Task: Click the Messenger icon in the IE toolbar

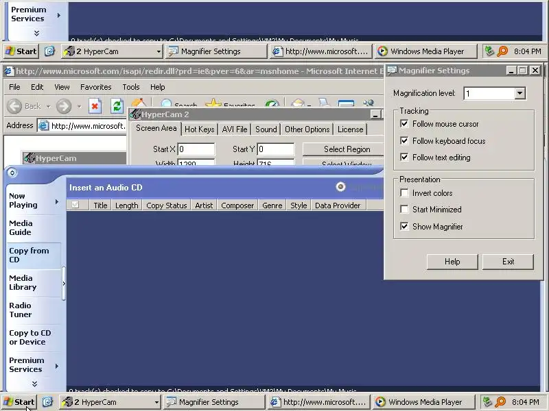Action: coord(369,103)
